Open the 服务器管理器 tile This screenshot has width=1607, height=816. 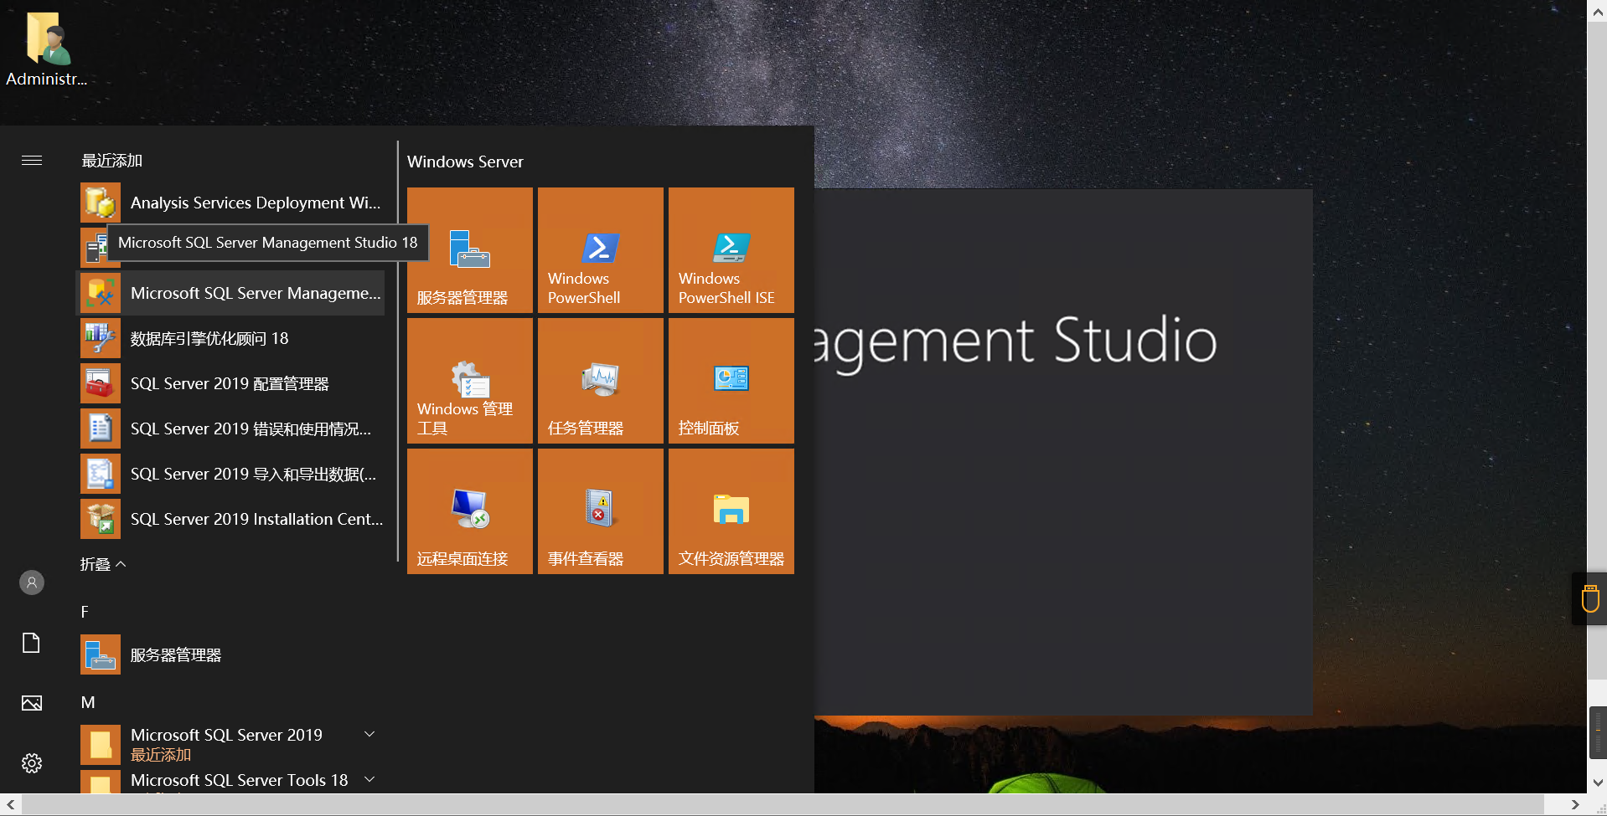click(470, 250)
